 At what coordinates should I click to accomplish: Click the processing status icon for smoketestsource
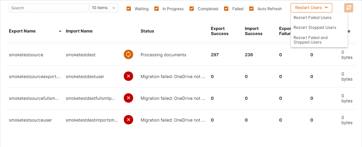tap(128, 54)
